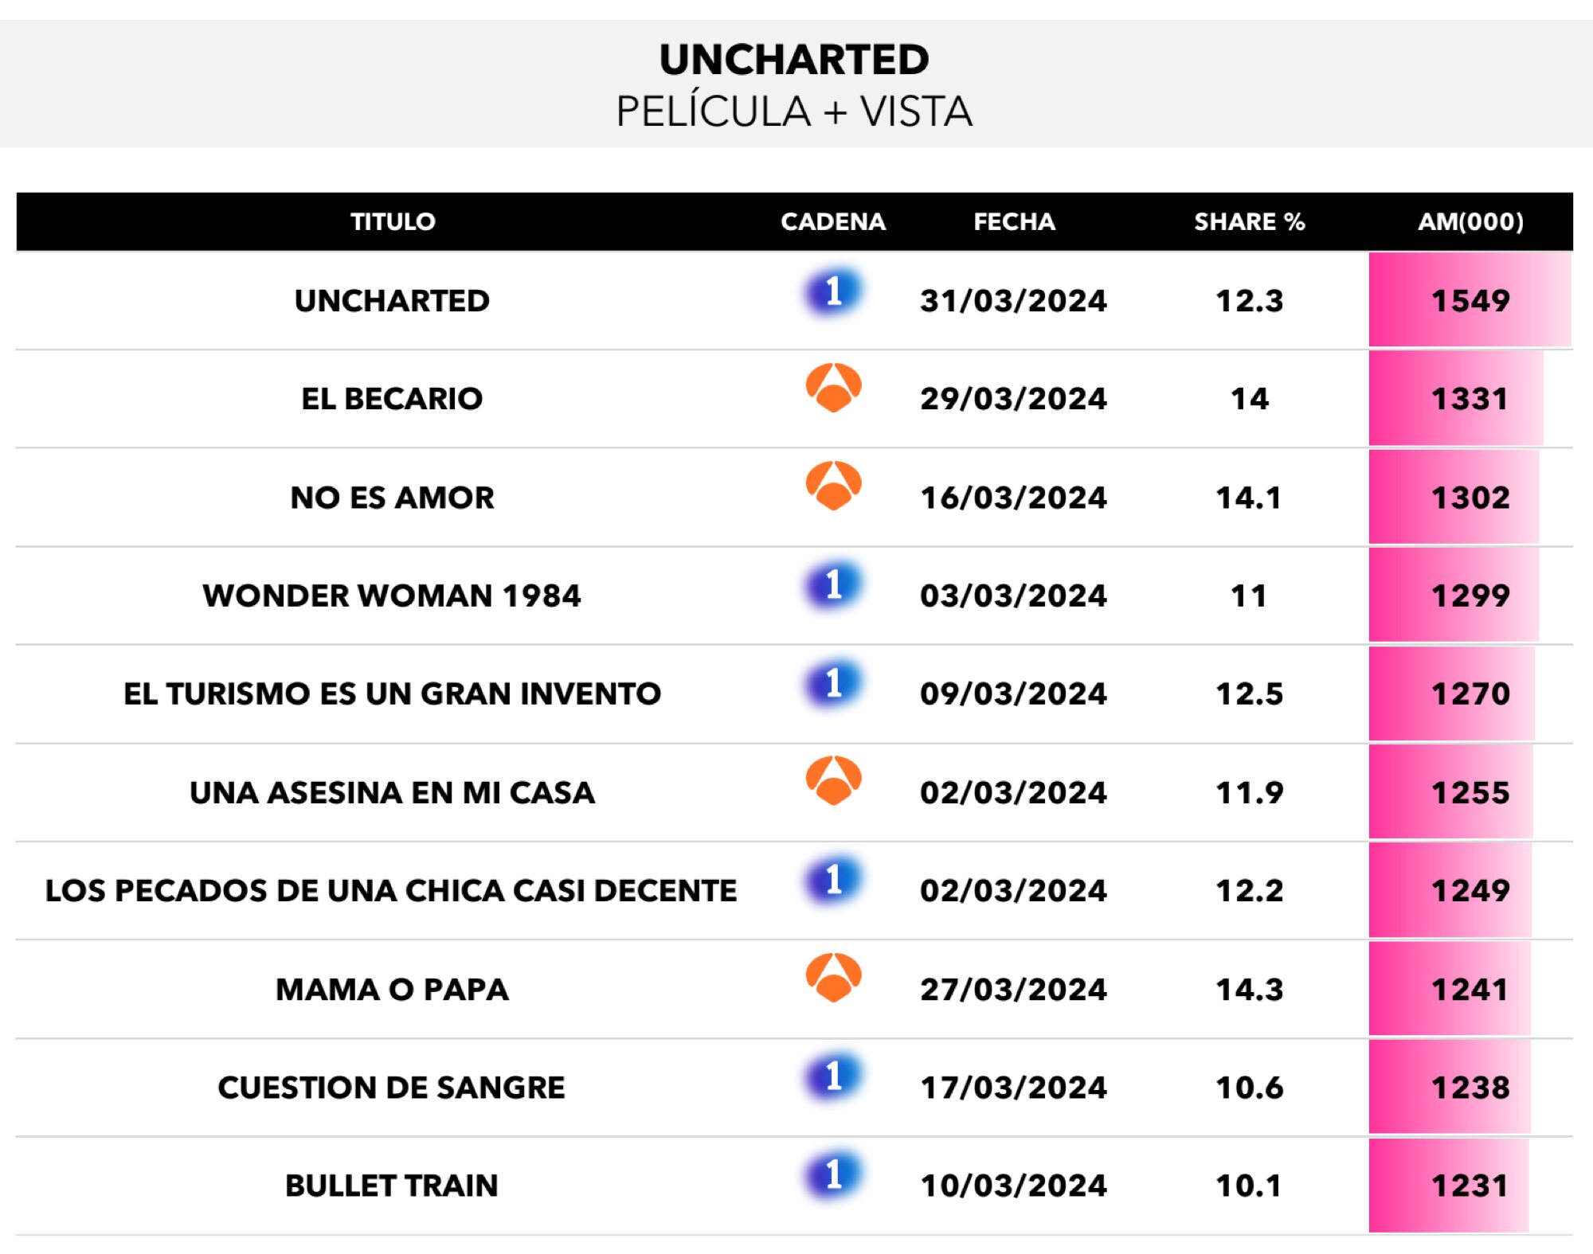Click the SHARE % column header
1593x1254 pixels.
pyautogui.click(x=1249, y=221)
